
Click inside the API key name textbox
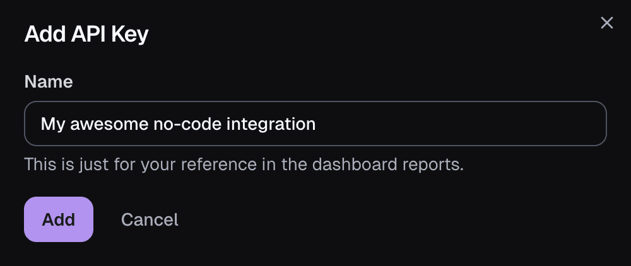click(x=315, y=124)
